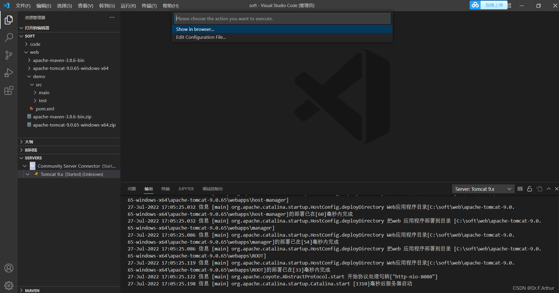Click apache-tomcat zip file icon
The image size is (559, 293).
29,125
